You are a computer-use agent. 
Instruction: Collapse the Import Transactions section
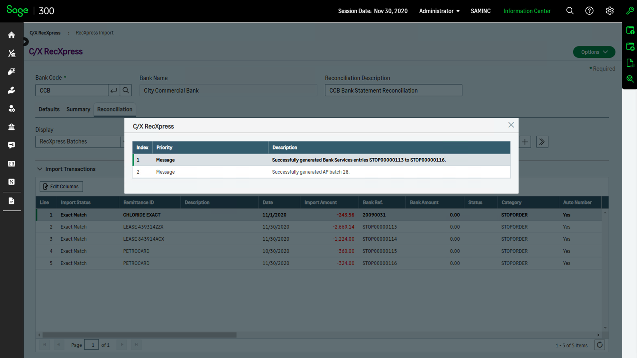[x=40, y=169]
